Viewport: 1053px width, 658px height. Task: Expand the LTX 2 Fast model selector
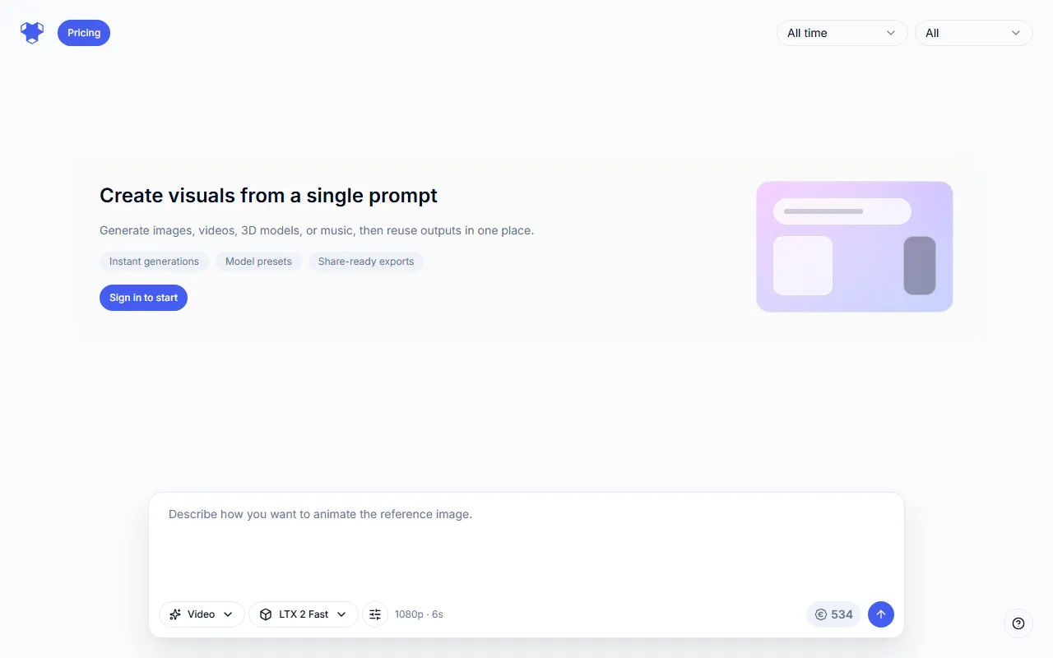[x=304, y=614]
